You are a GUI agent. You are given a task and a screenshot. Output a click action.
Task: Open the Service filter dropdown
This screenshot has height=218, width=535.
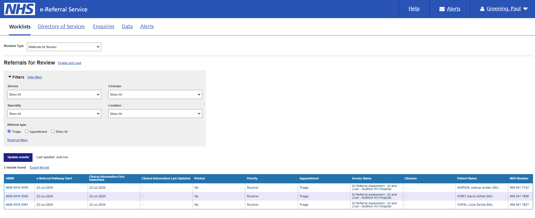(54, 94)
